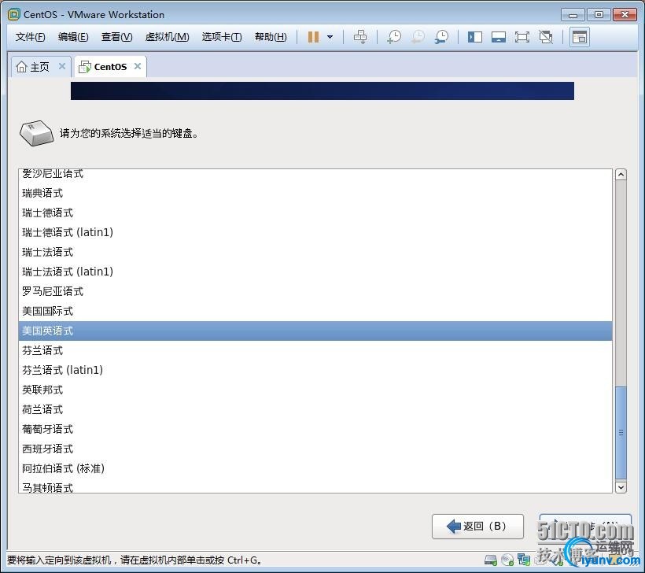This screenshot has width=645, height=573.
Task: Select 罗马尼亚语式 keyboard layout
Action: (x=315, y=291)
